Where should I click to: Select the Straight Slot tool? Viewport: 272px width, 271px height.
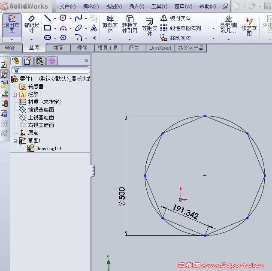(48, 38)
